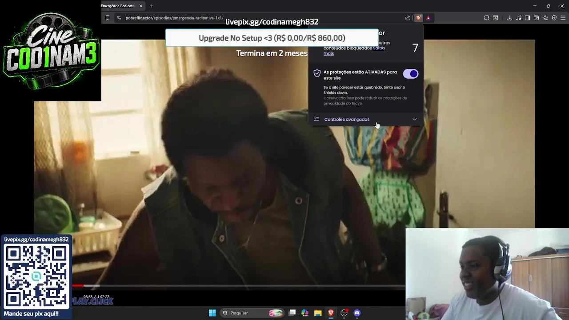Close the Emergência Radioativa tab
Viewport: 569px width, 320px height.
click(141, 6)
